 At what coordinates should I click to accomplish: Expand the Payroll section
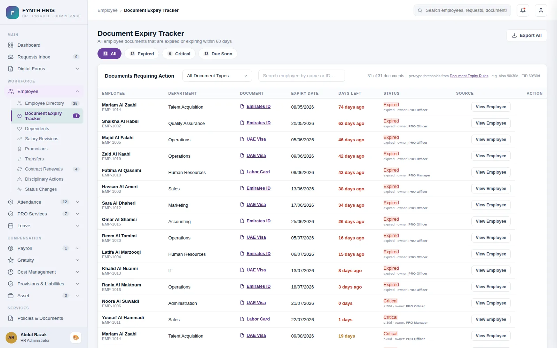point(44,248)
